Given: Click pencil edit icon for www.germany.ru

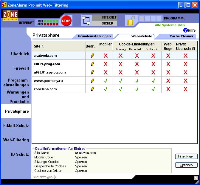Looking at the screenshot, I should (92, 81).
